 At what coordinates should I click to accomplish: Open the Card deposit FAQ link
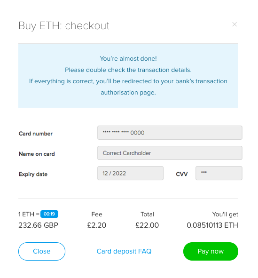click(x=124, y=251)
